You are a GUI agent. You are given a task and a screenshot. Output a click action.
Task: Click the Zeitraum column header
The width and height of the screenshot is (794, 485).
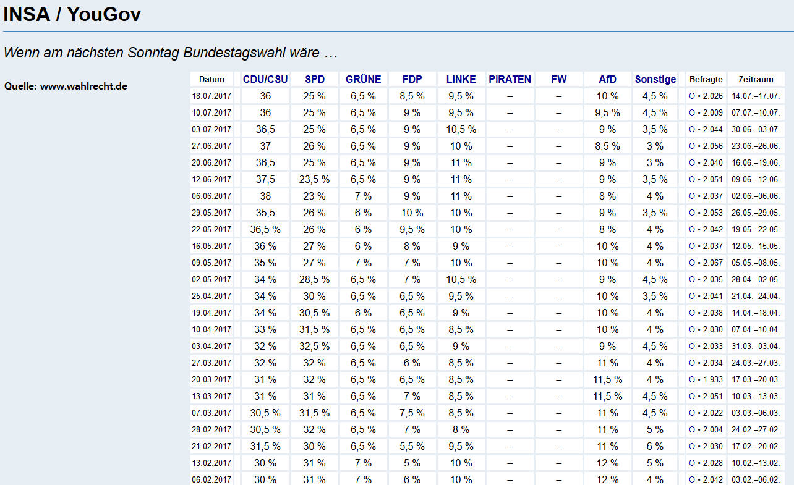coord(756,79)
